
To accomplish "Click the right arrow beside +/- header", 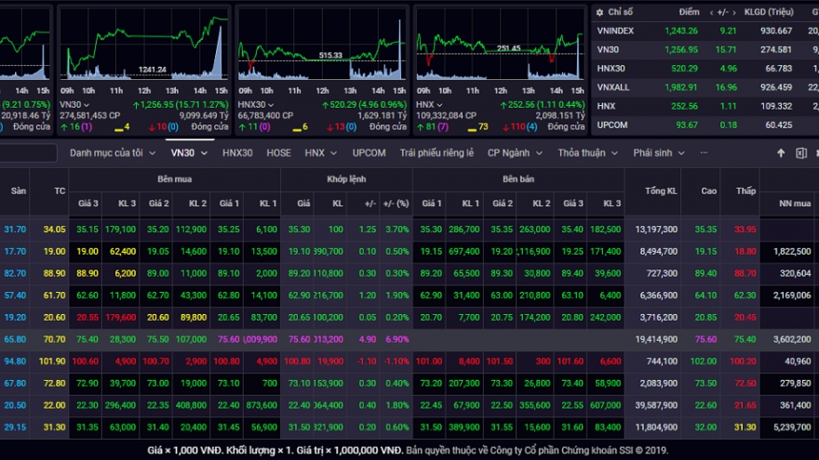I will [733, 12].
